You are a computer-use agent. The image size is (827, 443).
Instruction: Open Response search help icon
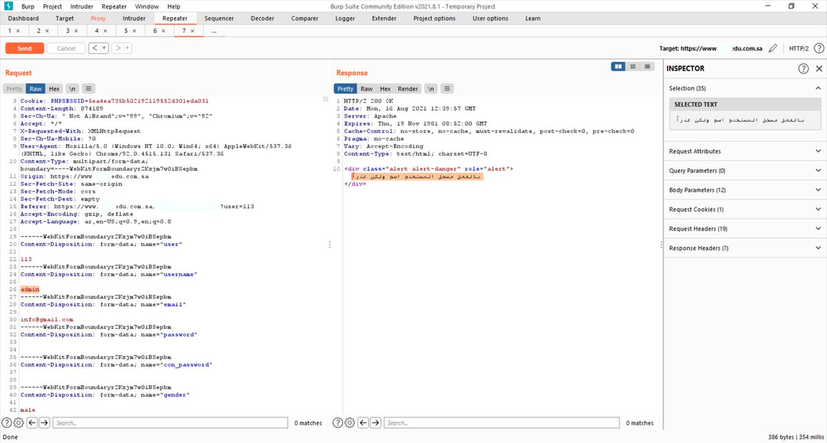(x=337, y=422)
